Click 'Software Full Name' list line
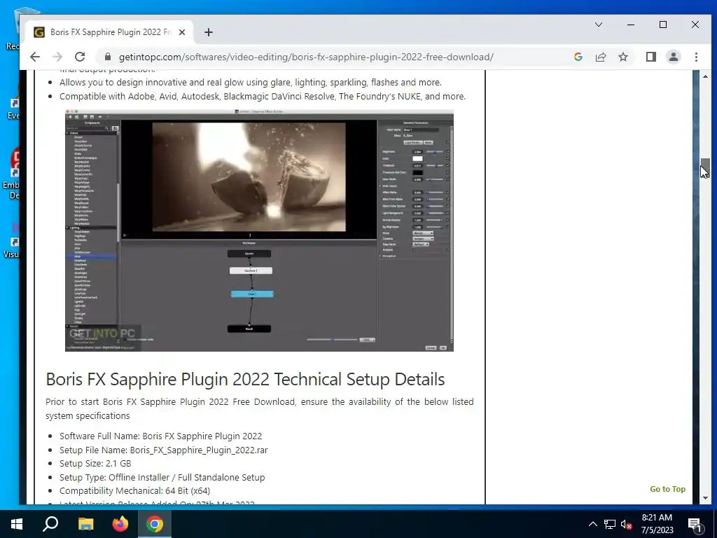Viewport: 717px width, 538px height. coord(160,436)
